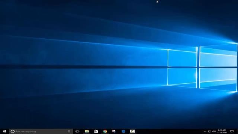Open the pinned app right of Chrome

[114, 131]
